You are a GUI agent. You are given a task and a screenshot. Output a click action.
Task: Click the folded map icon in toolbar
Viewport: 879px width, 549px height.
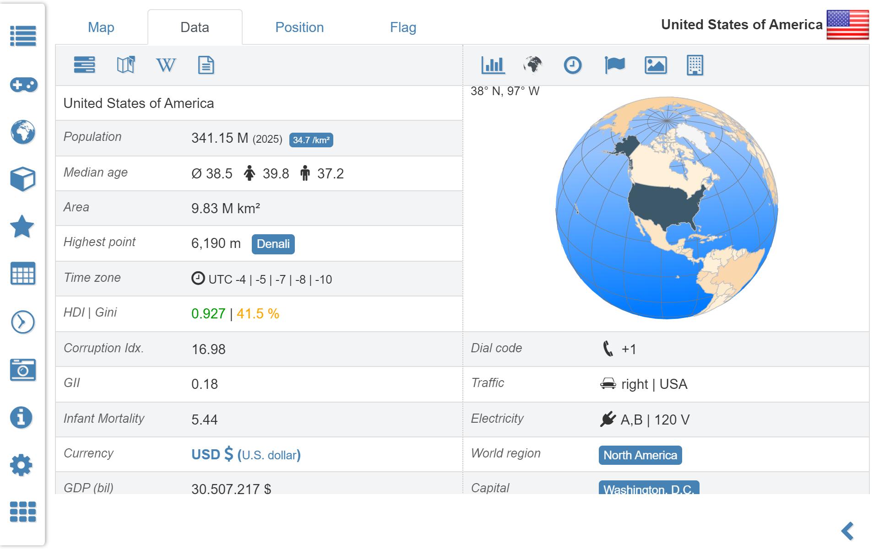tap(126, 65)
